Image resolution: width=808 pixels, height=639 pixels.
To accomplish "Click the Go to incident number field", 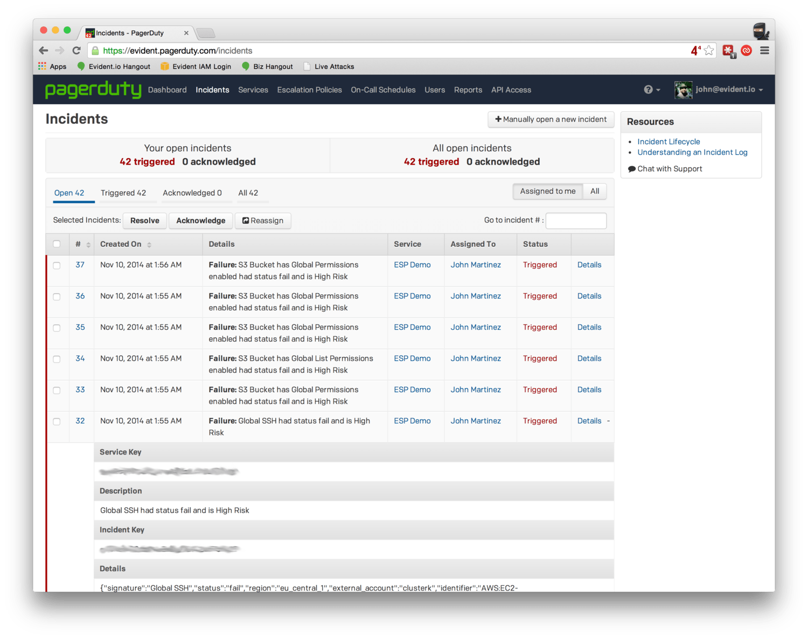I will tap(576, 221).
